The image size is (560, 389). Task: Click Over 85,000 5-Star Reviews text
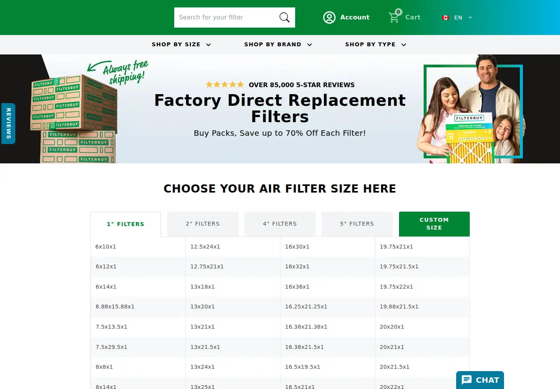point(302,85)
